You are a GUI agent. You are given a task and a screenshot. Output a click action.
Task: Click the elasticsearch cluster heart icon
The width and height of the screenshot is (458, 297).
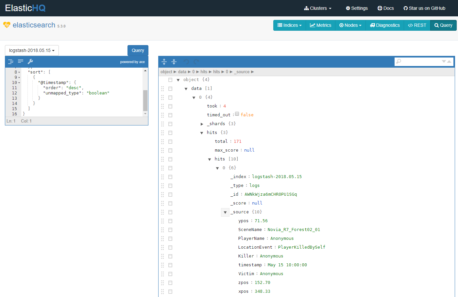tap(7, 25)
